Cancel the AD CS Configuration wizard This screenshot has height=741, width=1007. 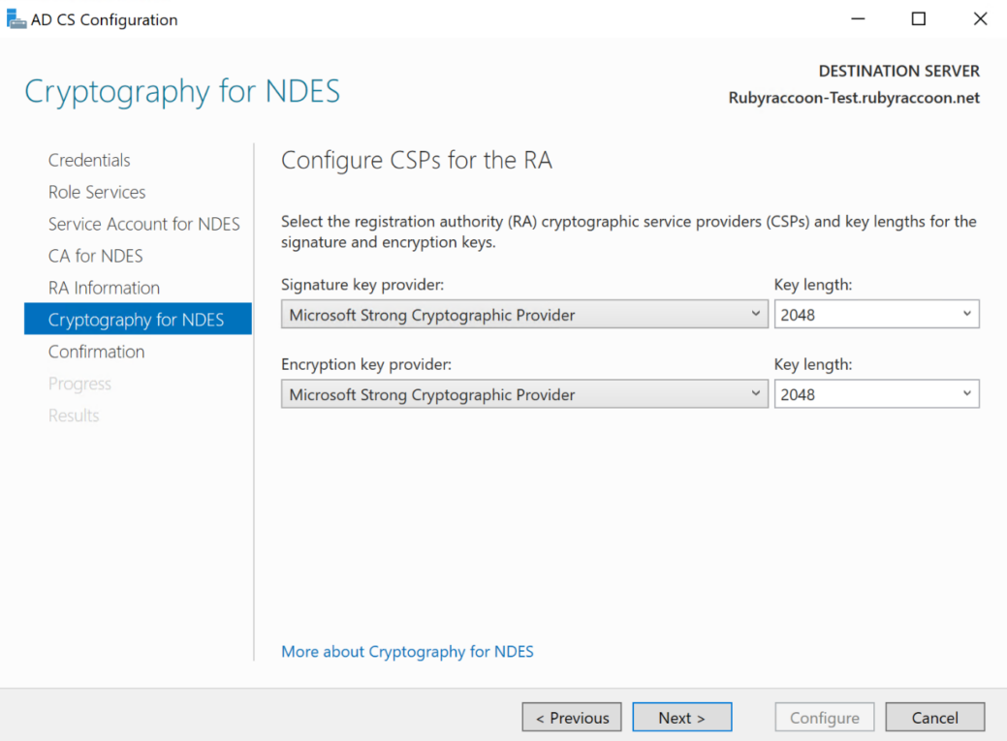[933, 717]
